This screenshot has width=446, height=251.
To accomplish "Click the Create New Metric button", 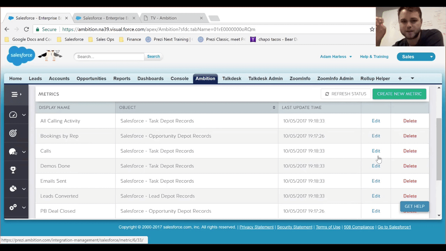I will click(x=399, y=94).
